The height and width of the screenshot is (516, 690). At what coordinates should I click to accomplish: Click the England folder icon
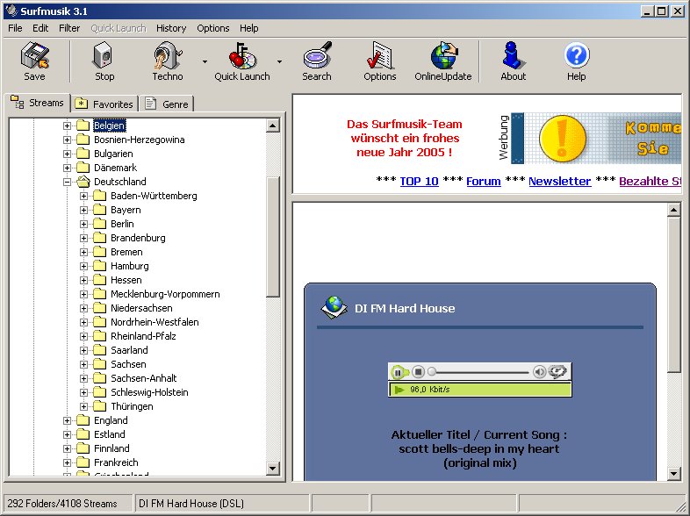click(x=83, y=420)
